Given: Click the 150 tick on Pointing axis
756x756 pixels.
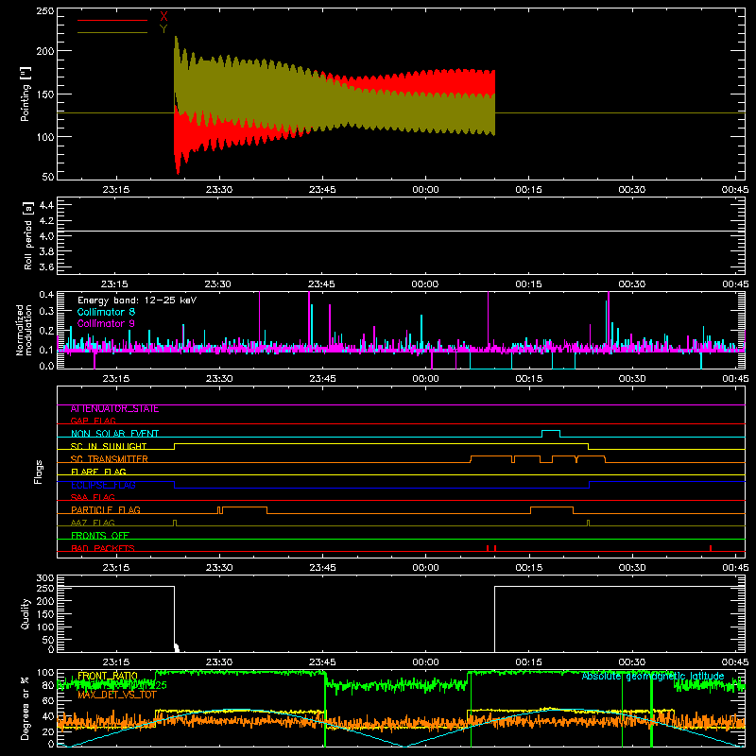Looking at the screenshot, I should pyautogui.click(x=45, y=94).
